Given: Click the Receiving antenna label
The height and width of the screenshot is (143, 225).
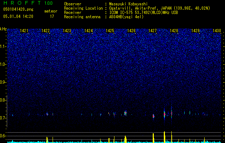Looking at the screenshot, I should (82, 17).
